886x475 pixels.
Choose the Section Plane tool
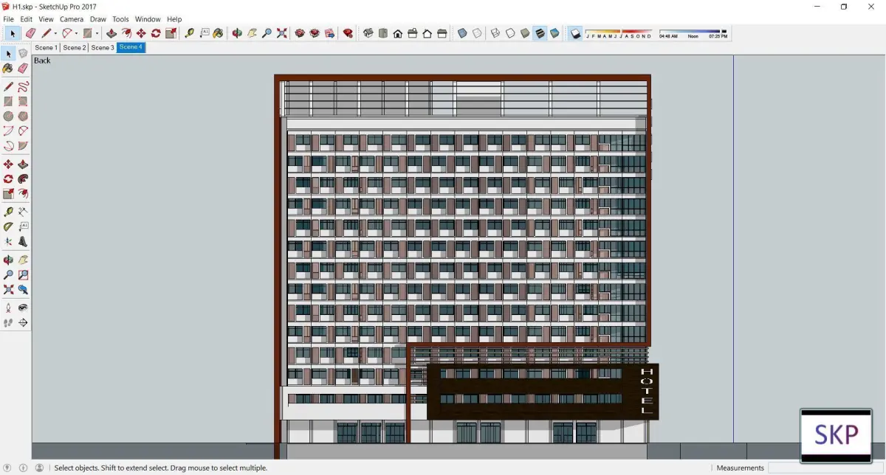click(x=23, y=322)
